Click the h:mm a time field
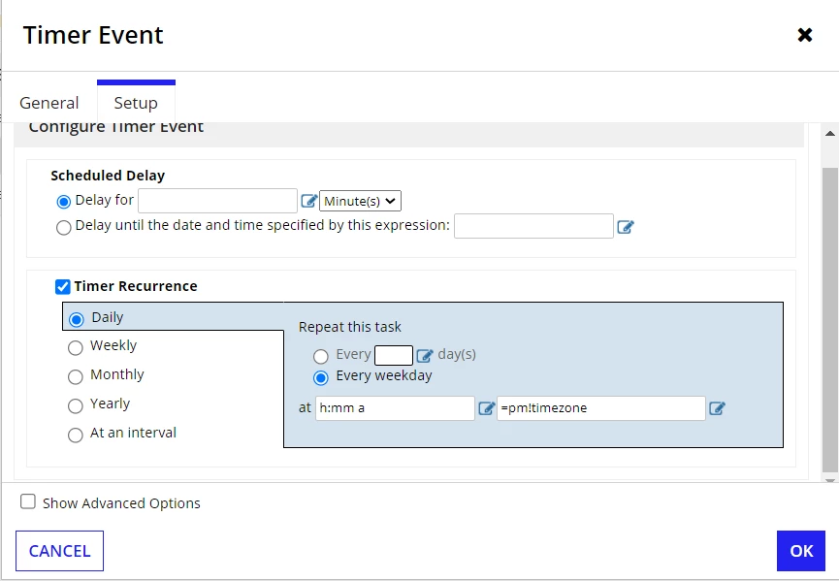 395,408
